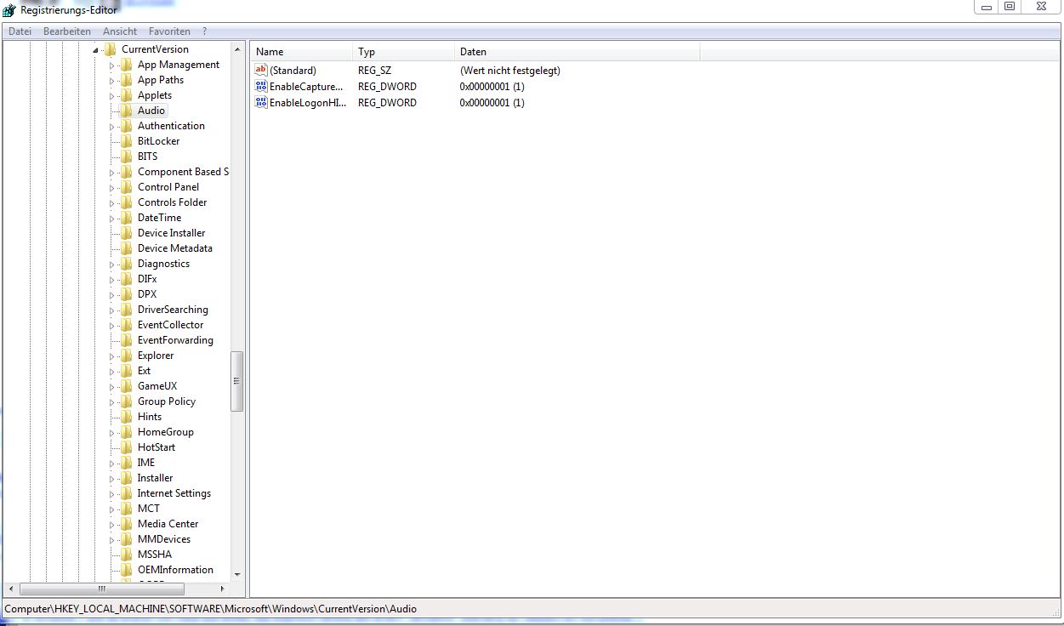Expand the Authentication key
Viewport: 1064px width, 626px height.
pyautogui.click(x=111, y=127)
